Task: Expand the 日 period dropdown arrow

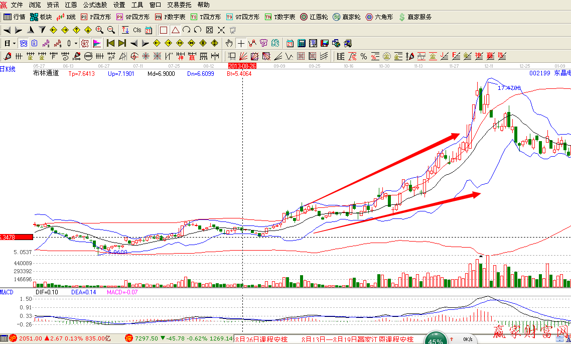Action: [x=14, y=43]
